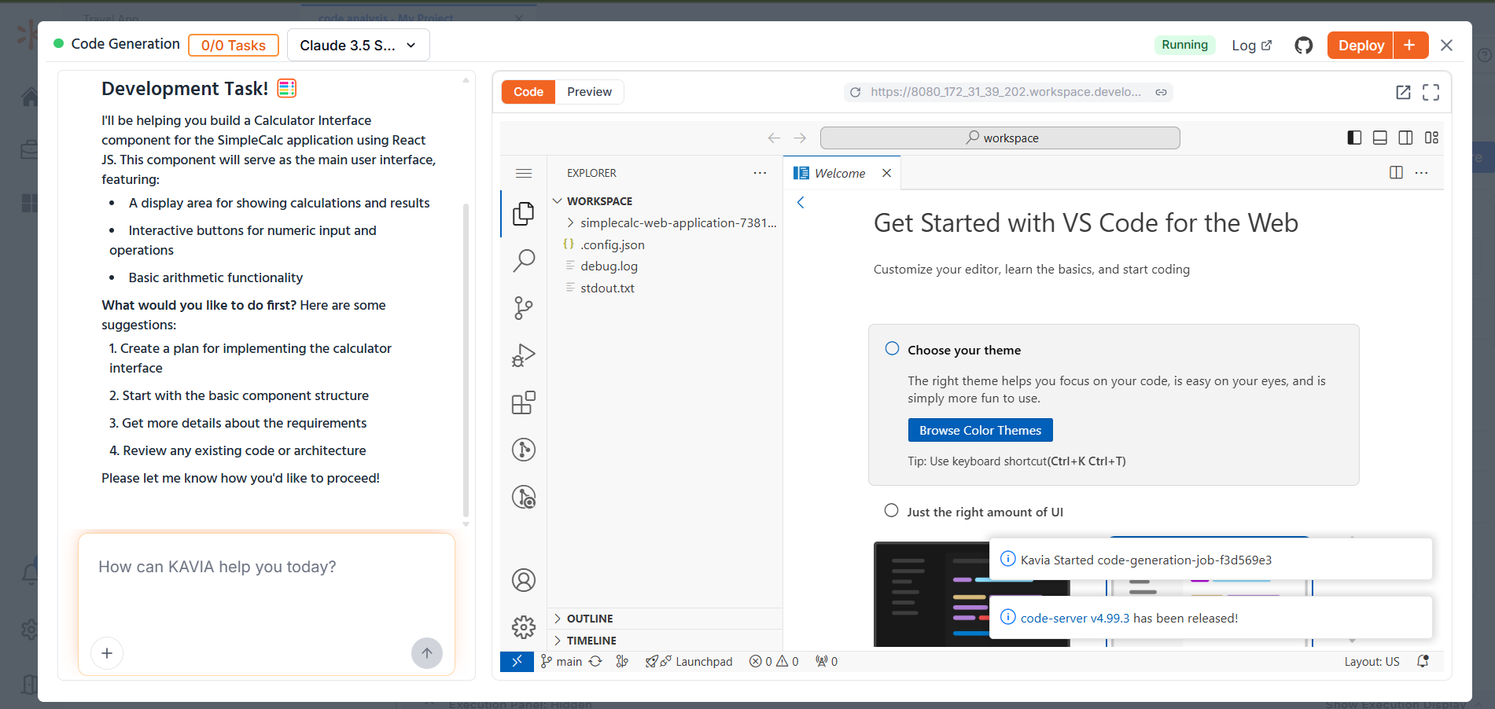Click Launchpad in the status bar
The height and width of the screenshot is (709, 1495).
point(689,662)
